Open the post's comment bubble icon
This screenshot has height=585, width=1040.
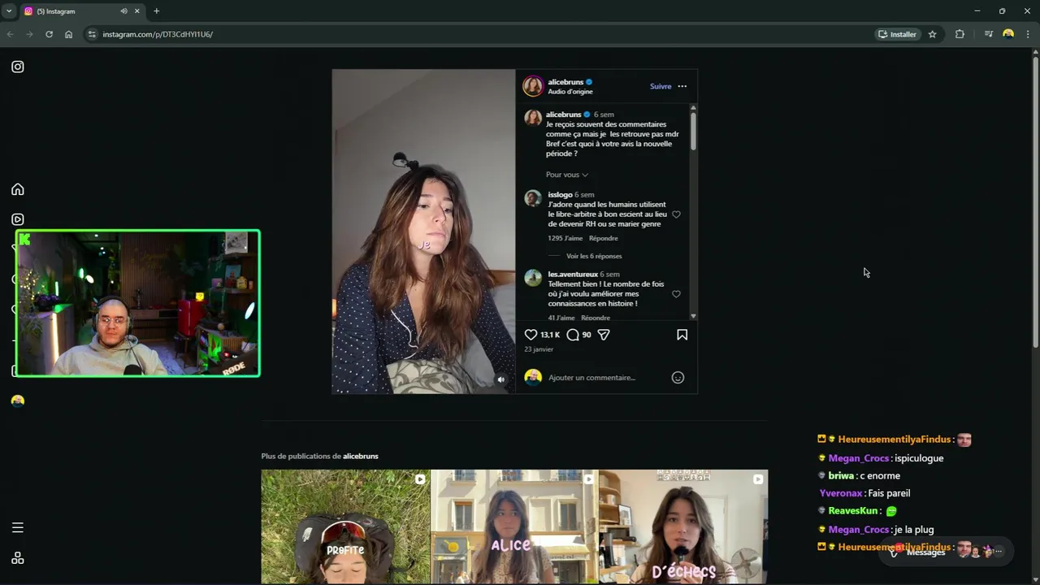pyautogui.click(x=573, y=335)
